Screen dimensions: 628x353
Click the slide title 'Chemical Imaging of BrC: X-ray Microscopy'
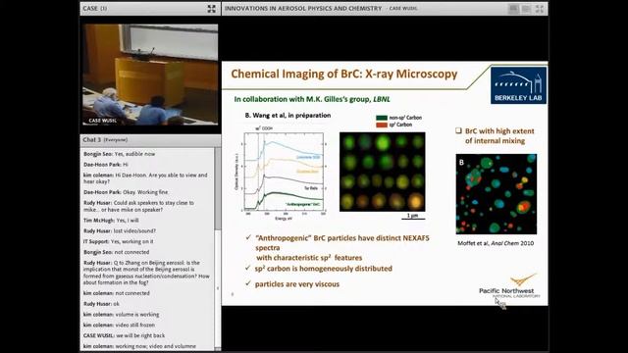pyautogui.click(x=344, y=75)
